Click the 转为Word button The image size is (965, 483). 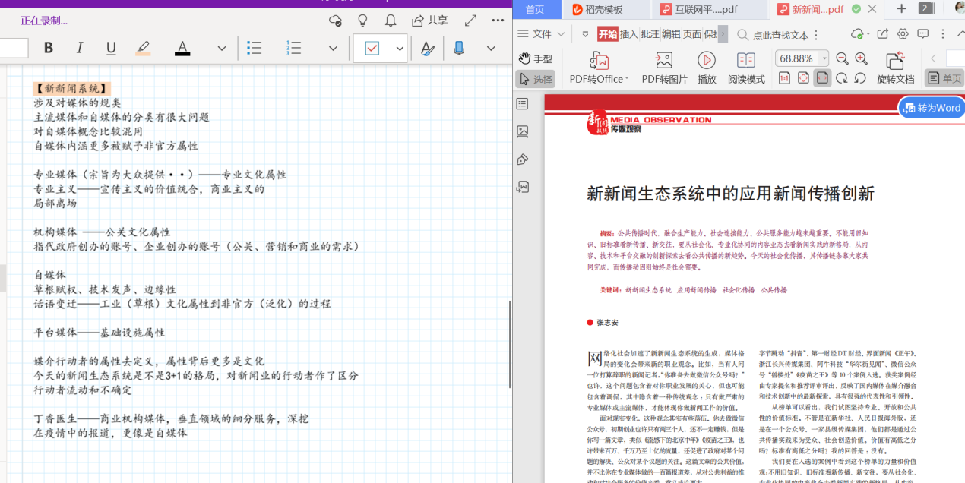(932, 108)
